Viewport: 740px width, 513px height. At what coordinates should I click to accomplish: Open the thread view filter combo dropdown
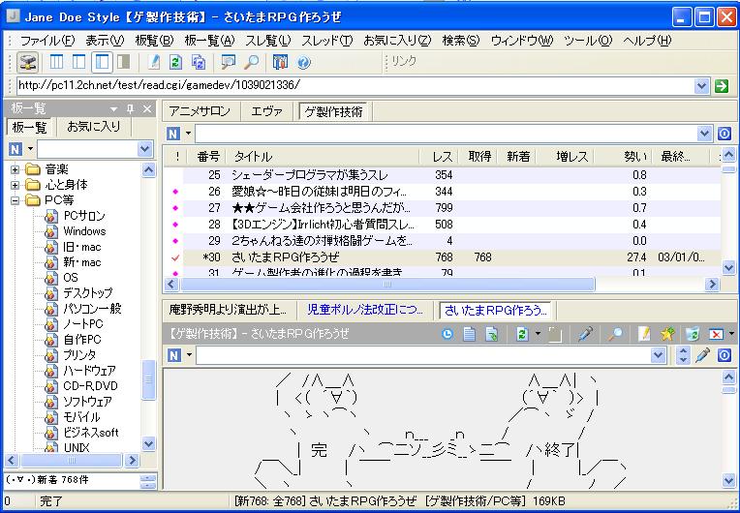[658, 355]
